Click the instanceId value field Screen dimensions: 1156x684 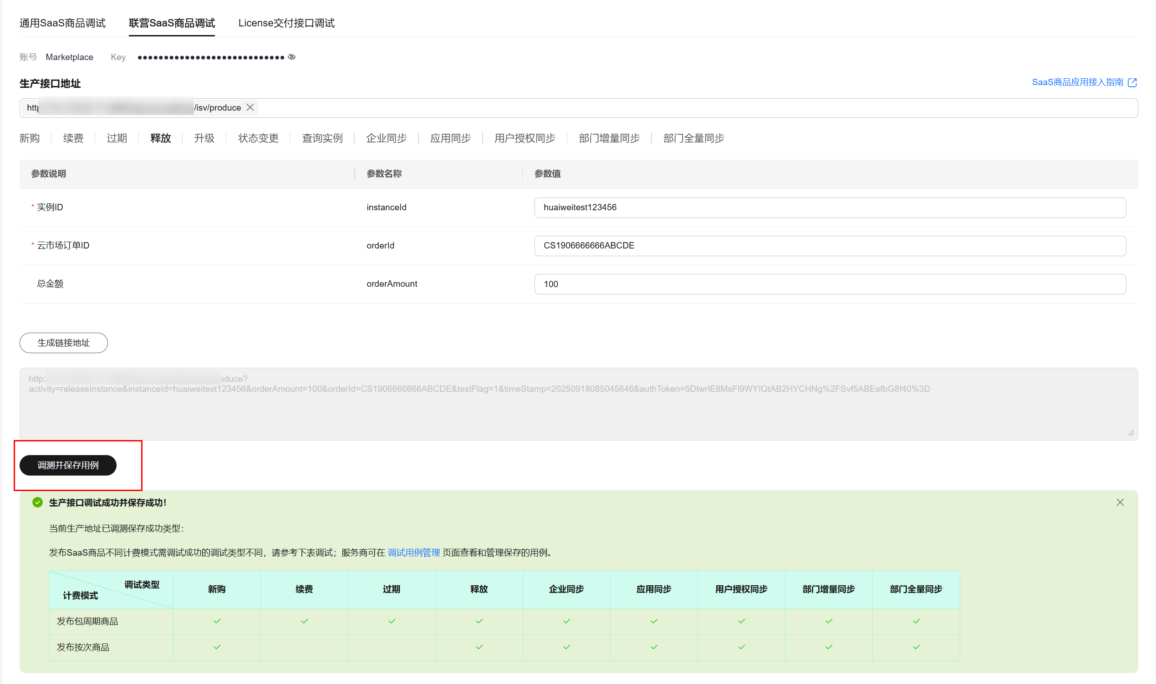click(830, 208)
